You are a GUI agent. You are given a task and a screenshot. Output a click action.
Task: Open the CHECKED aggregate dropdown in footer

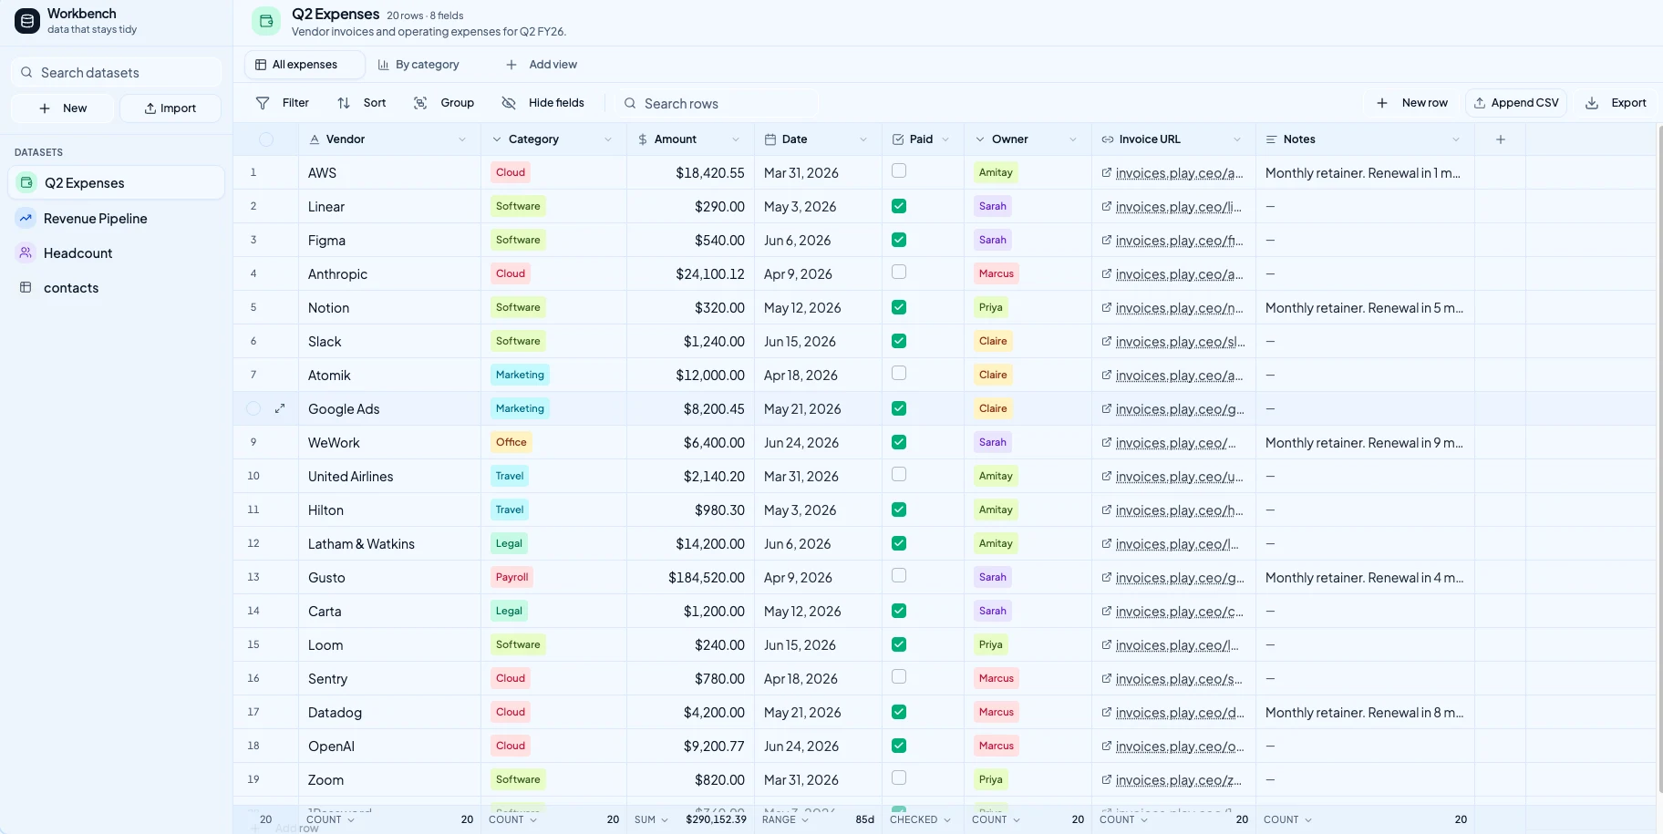[x=920, y=819]
